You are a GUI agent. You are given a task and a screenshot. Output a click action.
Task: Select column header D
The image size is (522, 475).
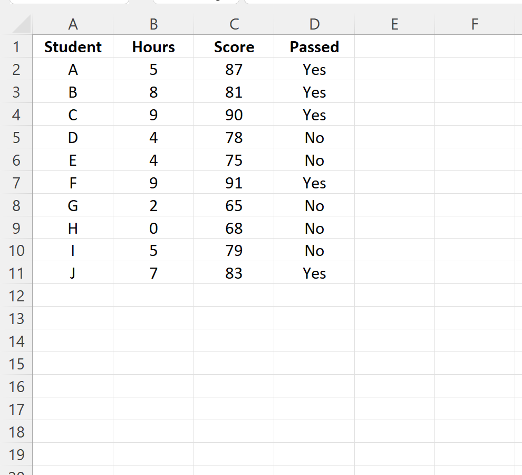[x=314, y=24]
